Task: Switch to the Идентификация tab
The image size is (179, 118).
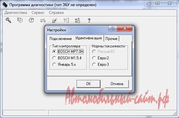Action: click(x=89, y=38)
